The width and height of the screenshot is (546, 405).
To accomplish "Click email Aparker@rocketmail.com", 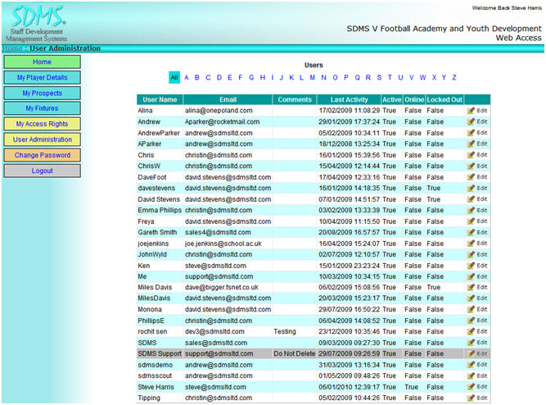I will (x=222, y=121).
